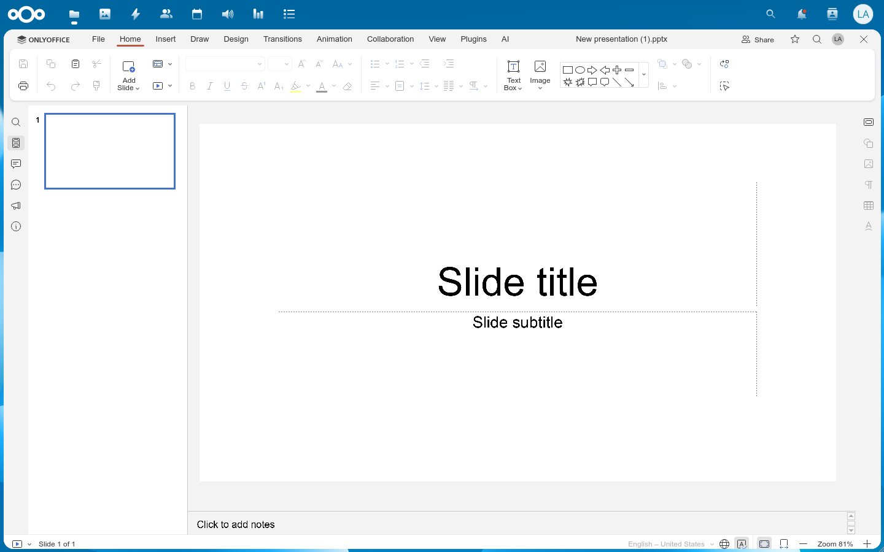This screenshot has width=884, height=552.
Task: Select slide 1 thumbnail
Action: tap(110, 151)
